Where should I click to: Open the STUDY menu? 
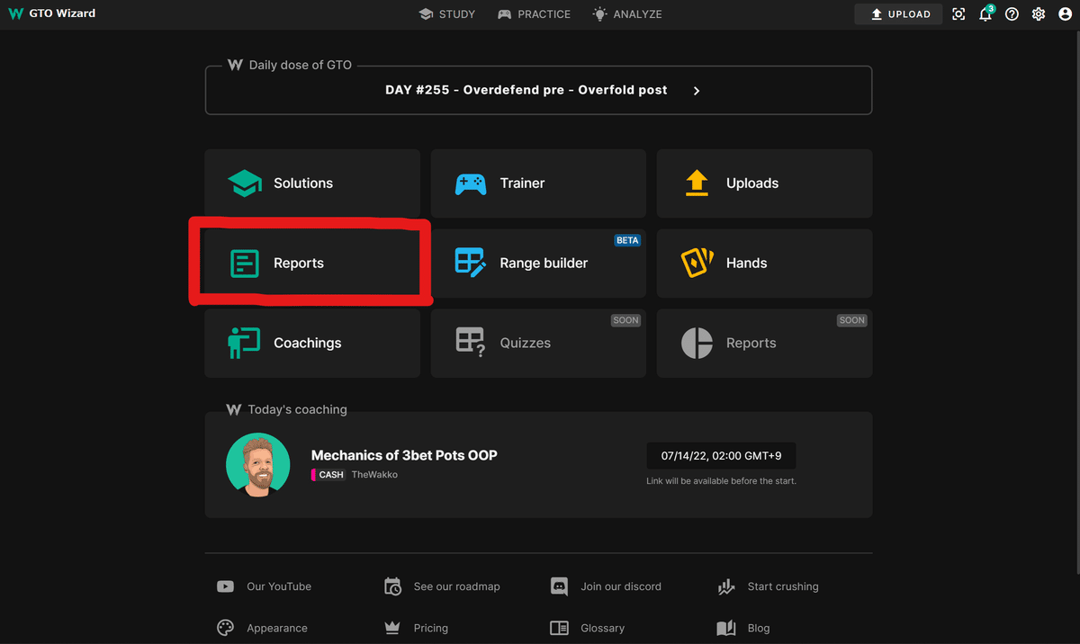446,14
